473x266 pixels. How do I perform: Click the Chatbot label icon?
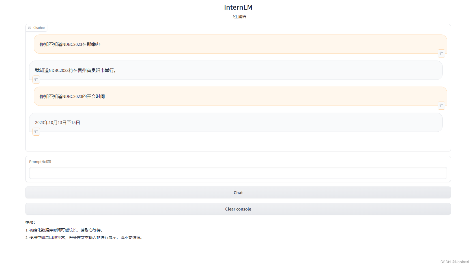29,28
